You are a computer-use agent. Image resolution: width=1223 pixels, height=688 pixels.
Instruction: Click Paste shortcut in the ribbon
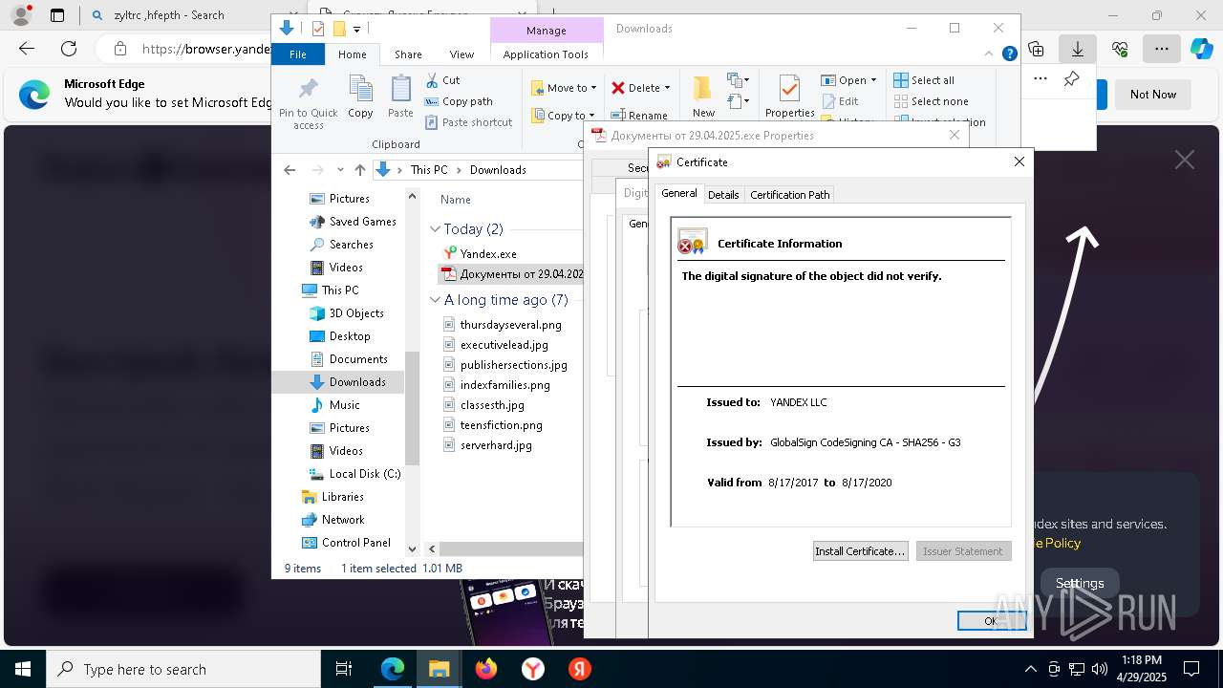click(468, 122)
